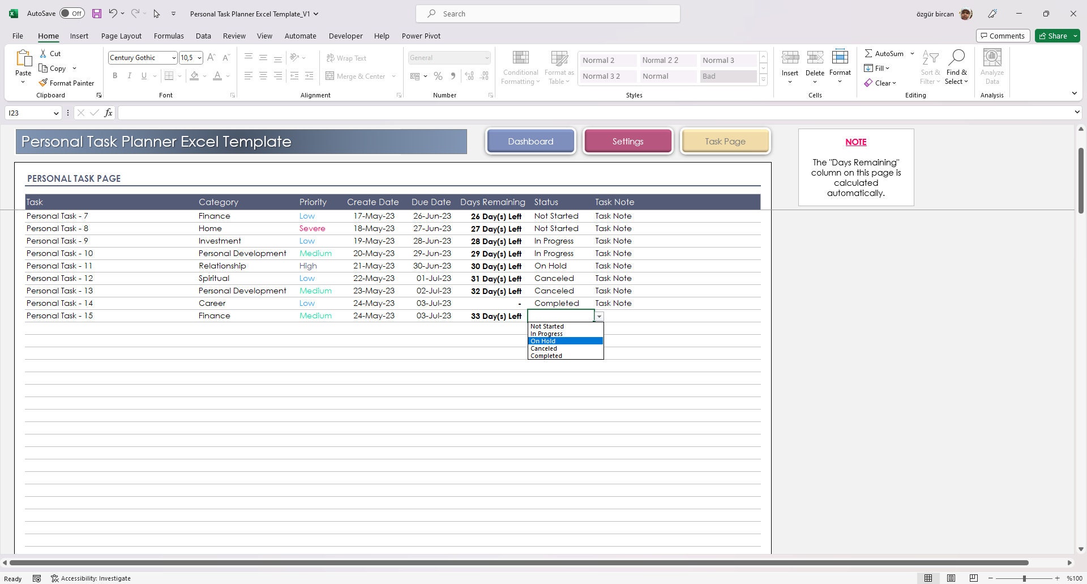Choose Completed in the status list
Viewport: 1087px width, 584px height.
pos(566,356)
